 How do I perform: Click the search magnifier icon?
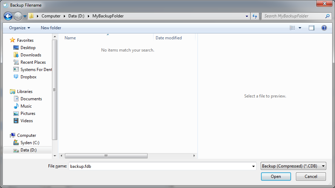click(x=327, y=16)
